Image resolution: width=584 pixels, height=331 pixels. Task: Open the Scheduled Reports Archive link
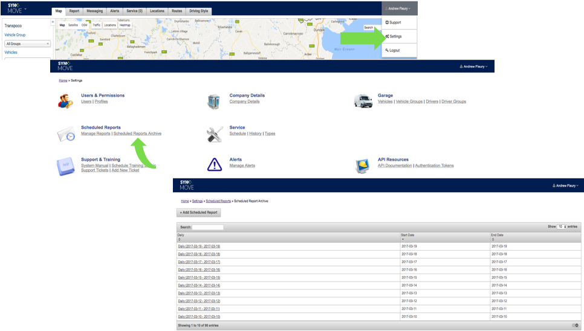point(137,133)
